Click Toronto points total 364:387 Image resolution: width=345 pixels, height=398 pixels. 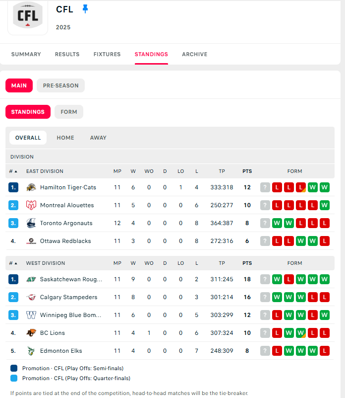(x=222, y=223)
